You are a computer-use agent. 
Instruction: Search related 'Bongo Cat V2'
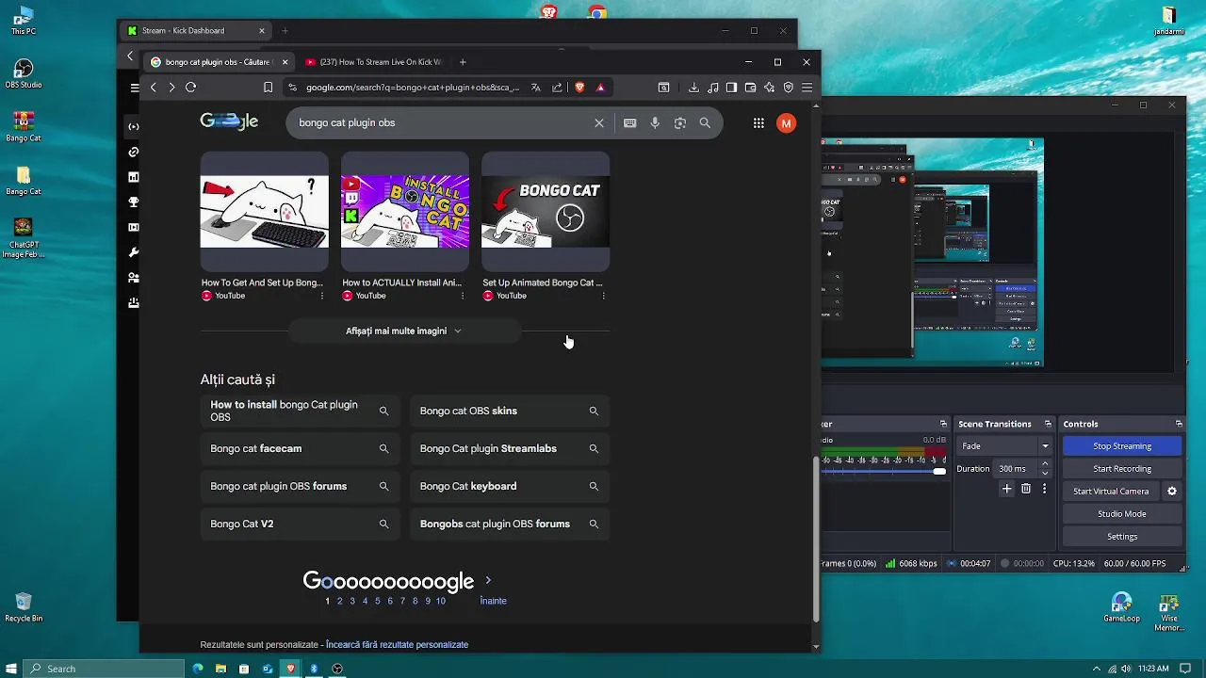300,524
